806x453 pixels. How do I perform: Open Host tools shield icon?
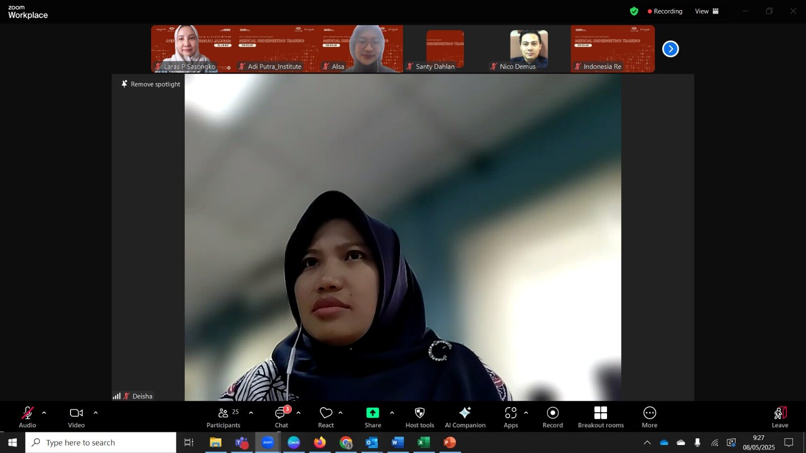[x=420, y=417]
